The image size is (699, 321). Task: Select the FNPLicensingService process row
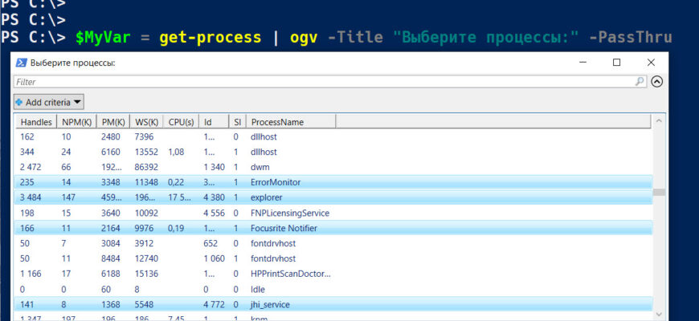(x=289, y=213)
